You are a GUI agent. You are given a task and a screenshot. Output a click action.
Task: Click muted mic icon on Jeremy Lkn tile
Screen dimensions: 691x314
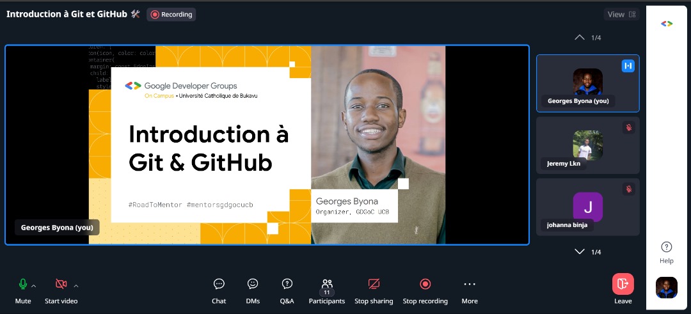[x=629, y=127]
